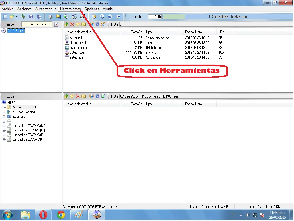
Task: Click the image Ruta path field showing /
Action: pyautogui.click(x=206, y=24)
